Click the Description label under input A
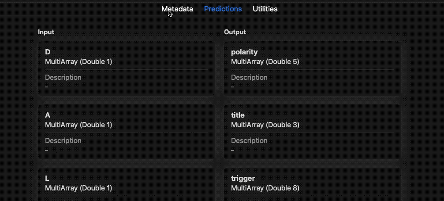This screenshot has height=201, width=444. pos(63,141)
